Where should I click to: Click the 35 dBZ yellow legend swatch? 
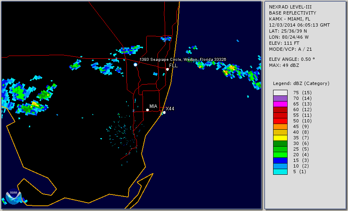(x=280, y=138)
